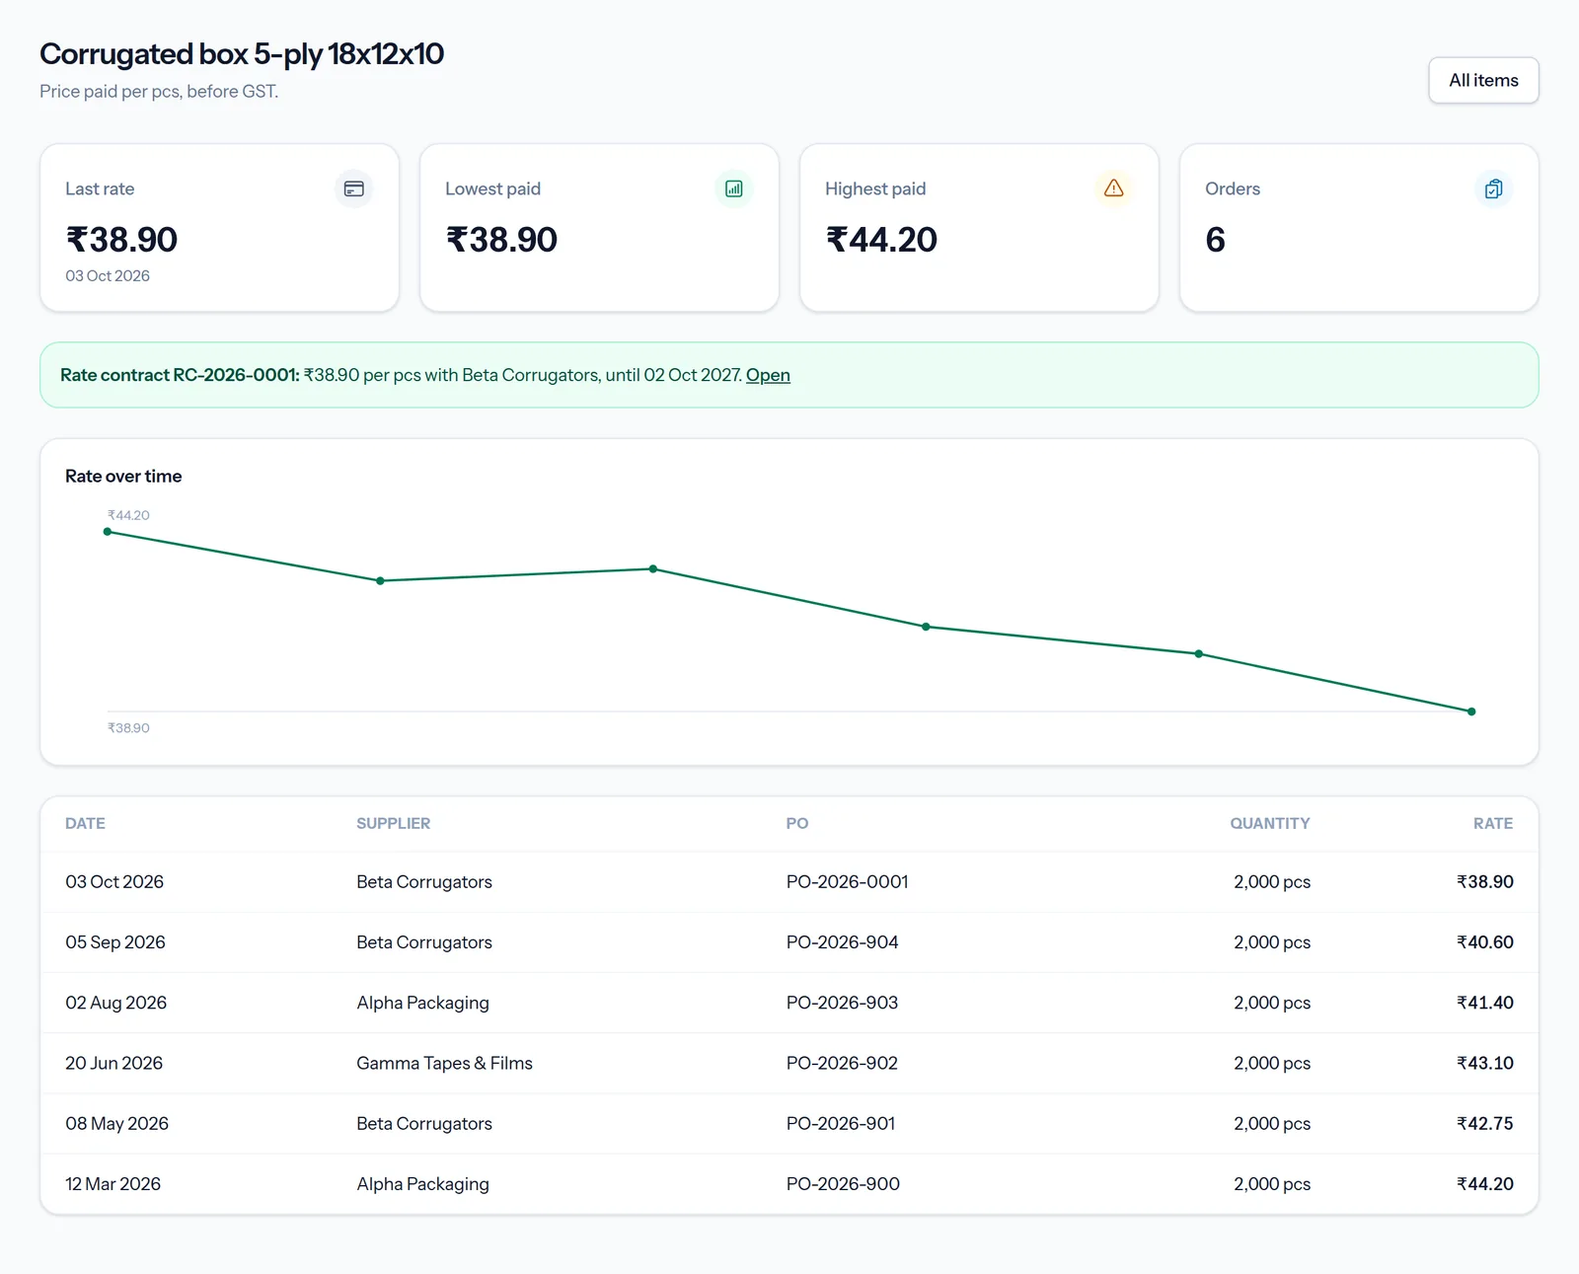This screenshot has height=1274, width=1579.
Task: Select PO-2026-0001 in the table
Action: pos(848,882)
